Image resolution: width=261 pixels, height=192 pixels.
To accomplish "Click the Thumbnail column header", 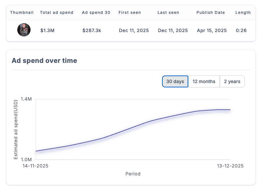I will coord(22,13).
